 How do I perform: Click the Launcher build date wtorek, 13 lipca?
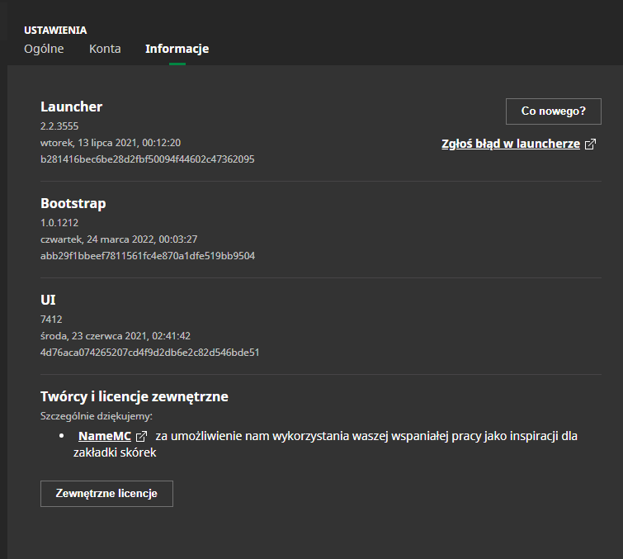111,143
